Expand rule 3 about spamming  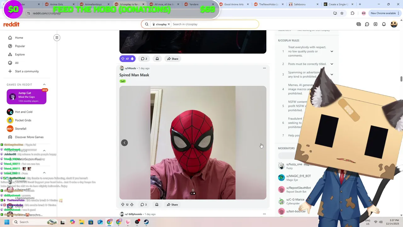click(332, 74)
